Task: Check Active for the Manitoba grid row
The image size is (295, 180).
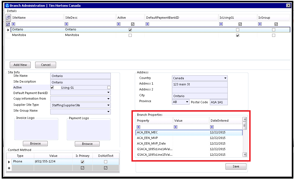Action: (x=130, y=35)
